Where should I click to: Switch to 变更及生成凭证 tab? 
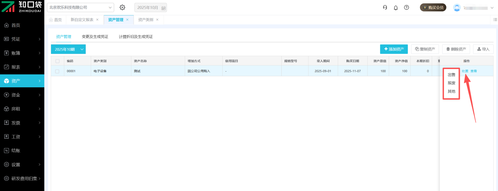click(95, 37)
